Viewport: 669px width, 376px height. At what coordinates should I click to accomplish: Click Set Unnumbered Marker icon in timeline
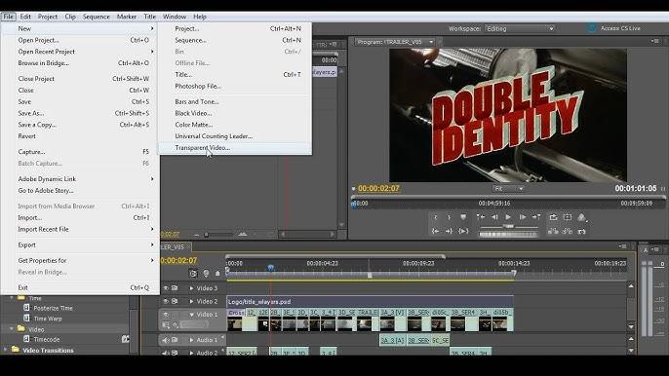point(217,274)
